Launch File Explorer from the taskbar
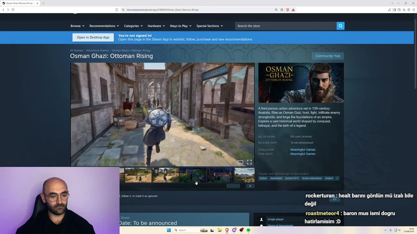 pos(220,230)
